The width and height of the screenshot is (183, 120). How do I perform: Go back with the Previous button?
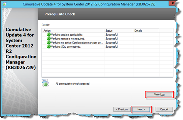tap(122, 109)
